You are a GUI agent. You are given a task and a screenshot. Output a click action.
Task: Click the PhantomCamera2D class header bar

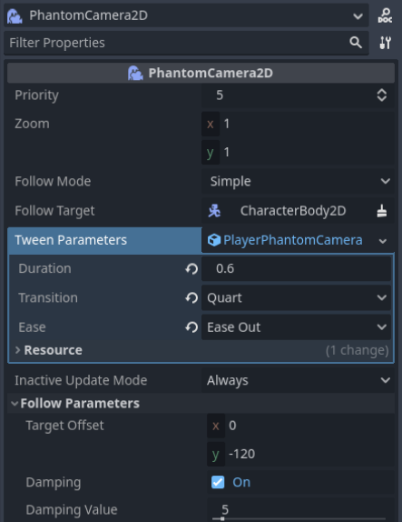coord(201,73)
